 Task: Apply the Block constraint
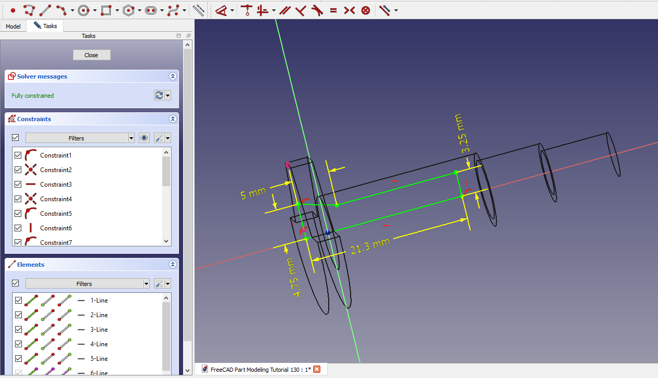click(366, 10)
